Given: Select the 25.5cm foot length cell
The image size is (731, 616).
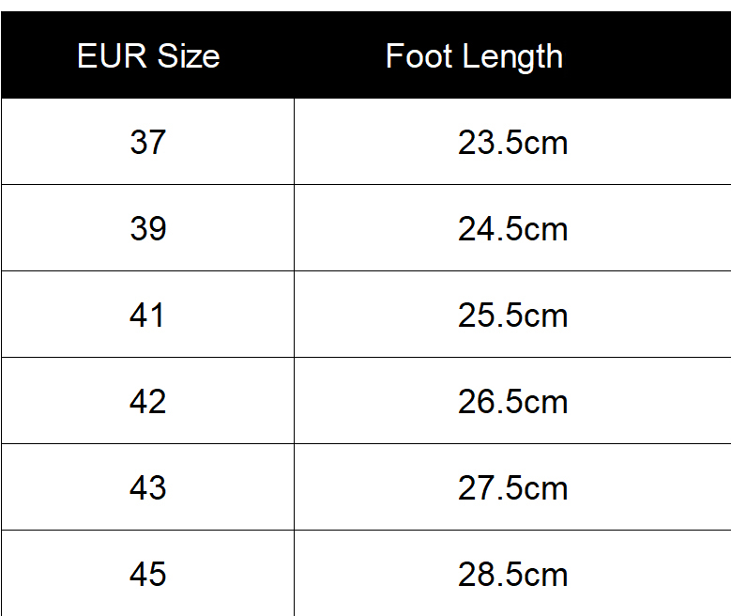Looking at the screenshot, I should (512, 315).
